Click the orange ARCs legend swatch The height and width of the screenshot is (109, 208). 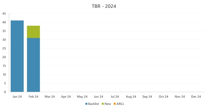[115, 104]
